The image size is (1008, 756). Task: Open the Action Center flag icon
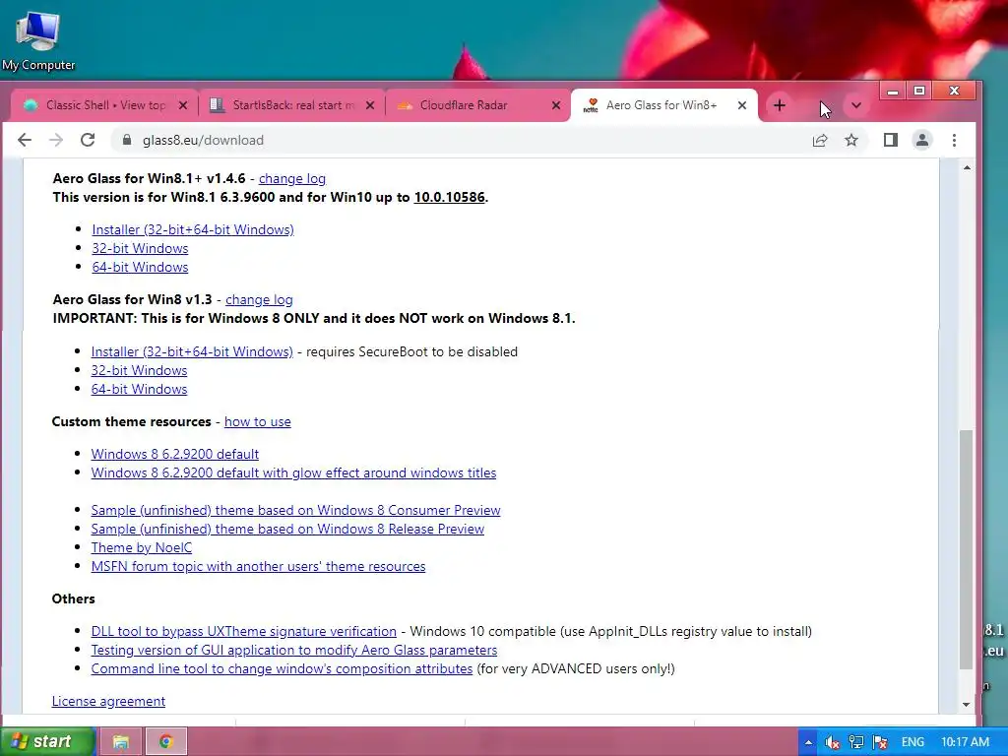tap(879, 742)
